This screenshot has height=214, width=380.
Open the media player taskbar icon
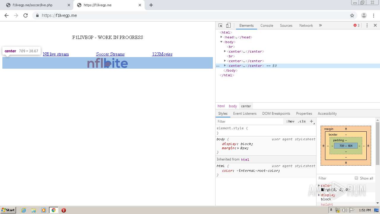coord(44,210)
